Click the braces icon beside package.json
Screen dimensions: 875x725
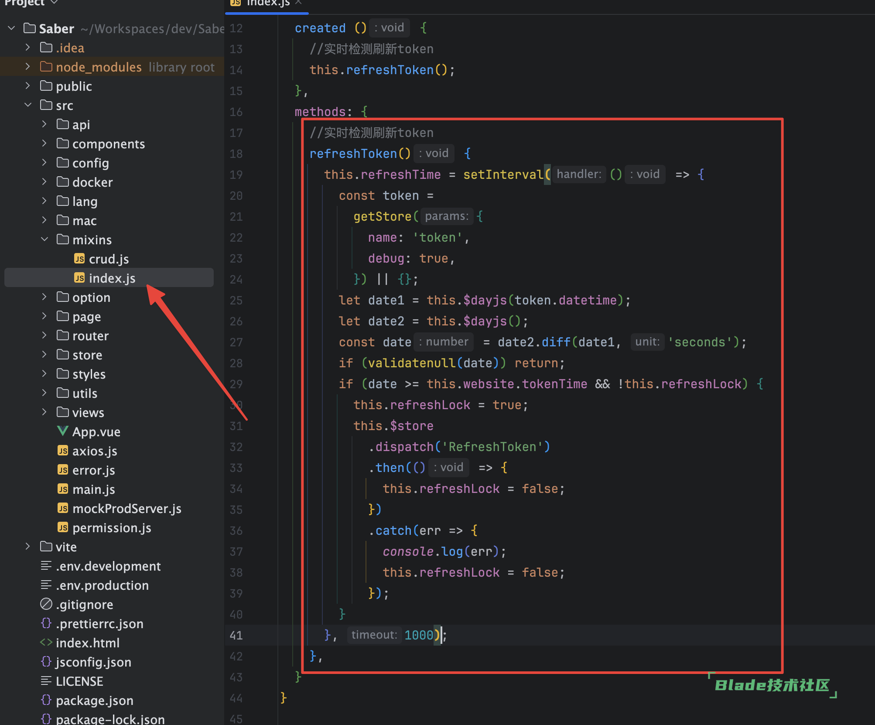(x=46, y=700)
